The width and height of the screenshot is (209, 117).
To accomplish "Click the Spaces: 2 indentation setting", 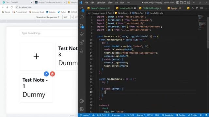I will click(140, 115).
